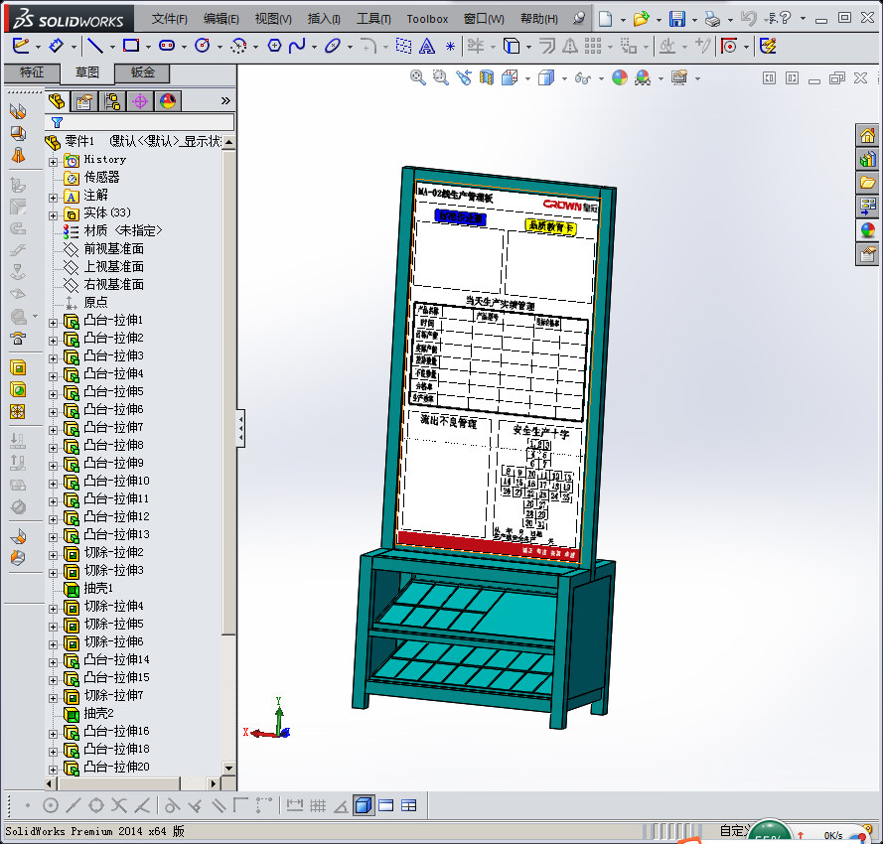This screenshot has height=844, width=883.
Task: Open the 编辑(E) menu
Action: [221, 19]
